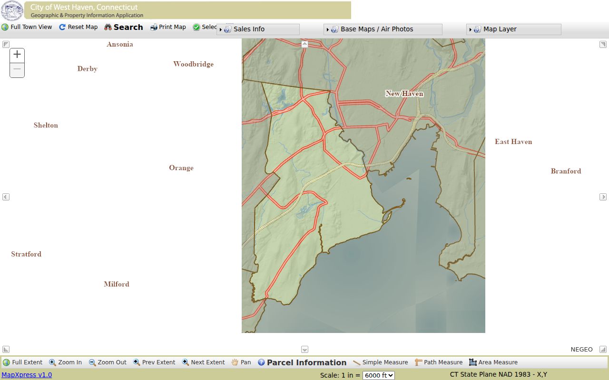The width and height of the screenshot is (609, 380).
Task: Pan map northwest with corner arrow
Action: pos(6,44)
